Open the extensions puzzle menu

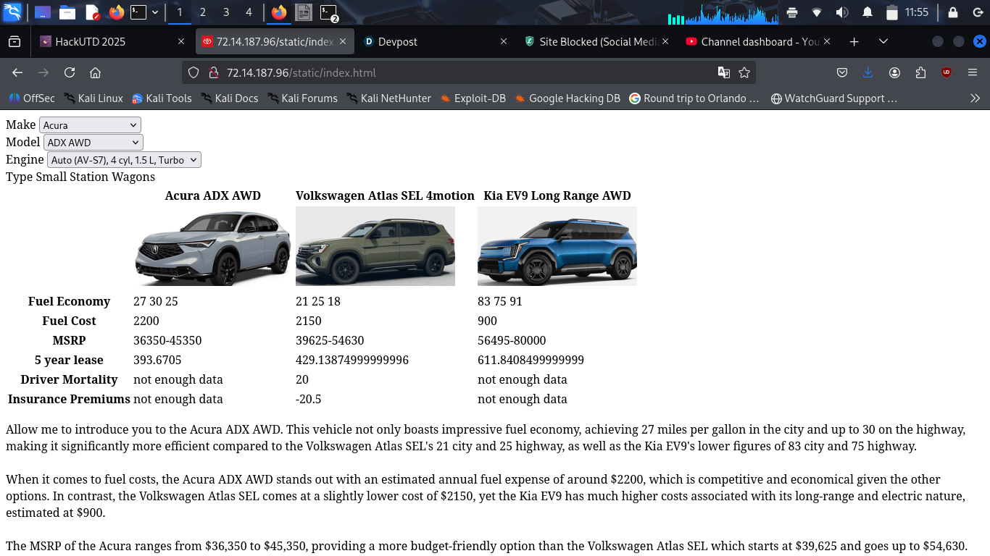[x=920, y=72]
